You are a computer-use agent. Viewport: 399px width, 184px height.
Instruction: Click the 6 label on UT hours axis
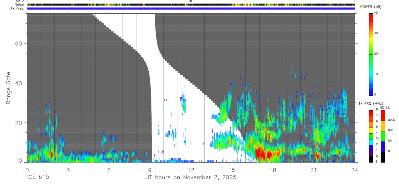pyautogui.click(x=109, y=170)
